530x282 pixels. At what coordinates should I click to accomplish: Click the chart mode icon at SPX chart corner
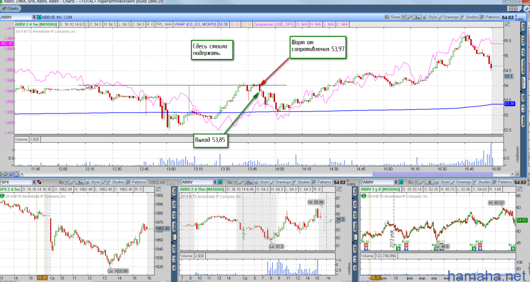[158, 189]
